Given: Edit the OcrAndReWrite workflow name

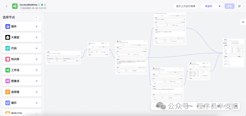Looking at the screenshot, I should [45, 5].
